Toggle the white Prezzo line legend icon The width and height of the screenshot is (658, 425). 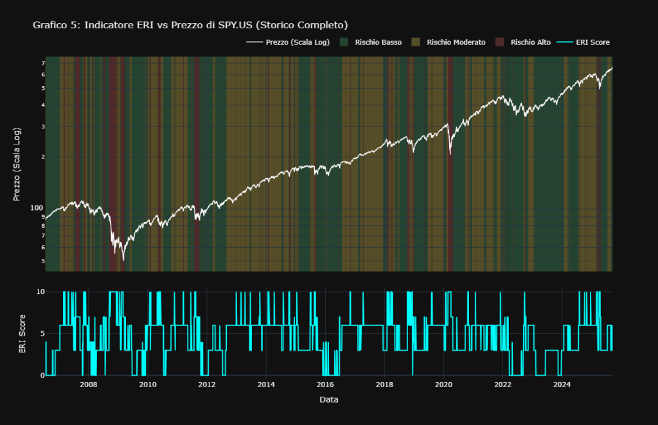click(254, 42)
